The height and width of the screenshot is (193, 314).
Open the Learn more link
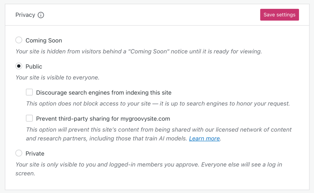204,139
